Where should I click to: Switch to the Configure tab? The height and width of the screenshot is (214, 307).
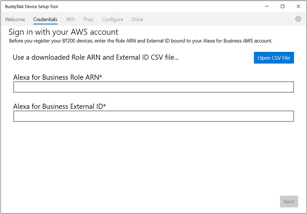(112, 19)
